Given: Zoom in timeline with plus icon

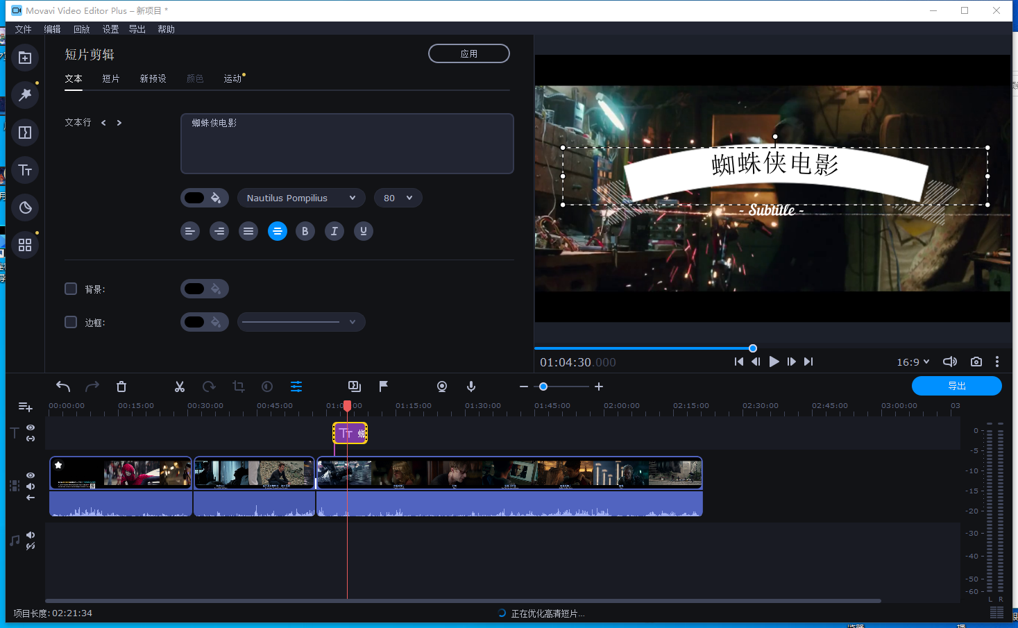Looking at the screenshot, I should click(x=599, y=387).
